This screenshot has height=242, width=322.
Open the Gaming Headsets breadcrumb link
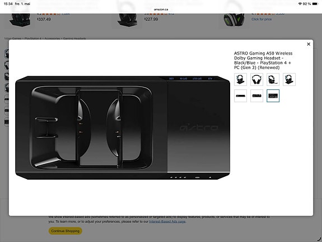[x=74, y=38]
